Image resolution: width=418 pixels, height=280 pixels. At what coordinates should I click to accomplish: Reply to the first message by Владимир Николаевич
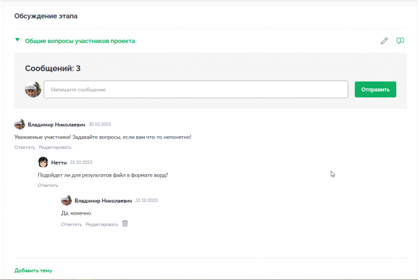pos(24,147)
